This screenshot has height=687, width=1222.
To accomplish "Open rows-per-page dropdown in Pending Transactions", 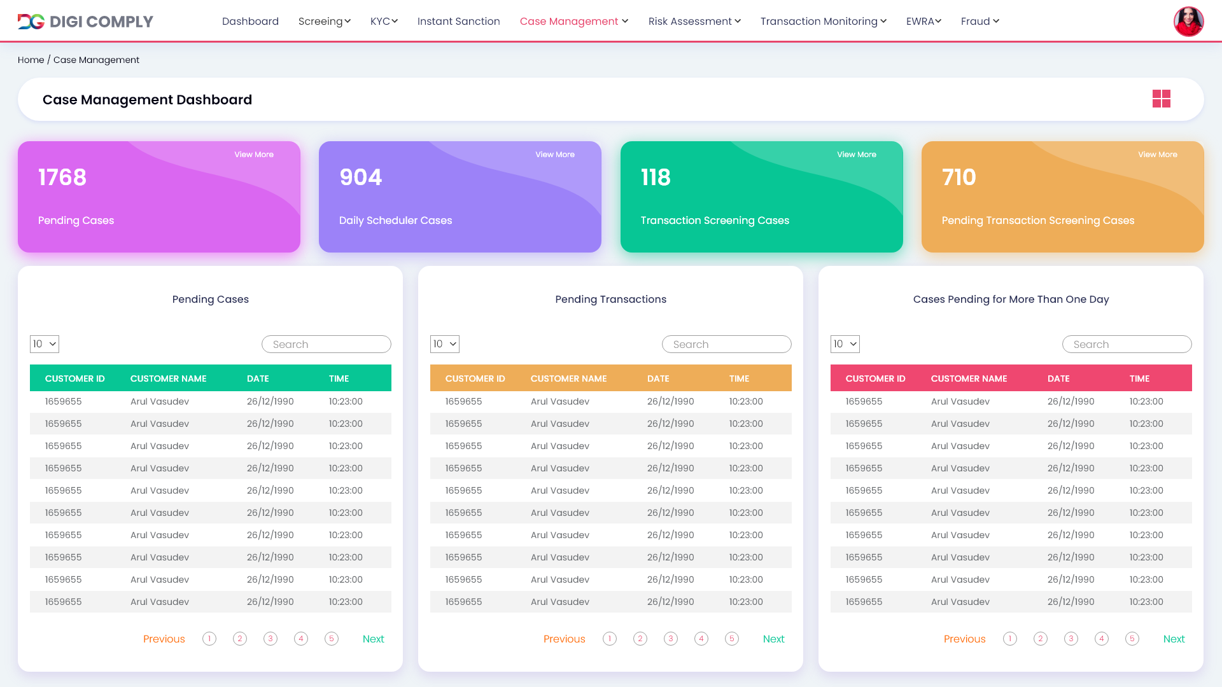I will pos(445,344).
